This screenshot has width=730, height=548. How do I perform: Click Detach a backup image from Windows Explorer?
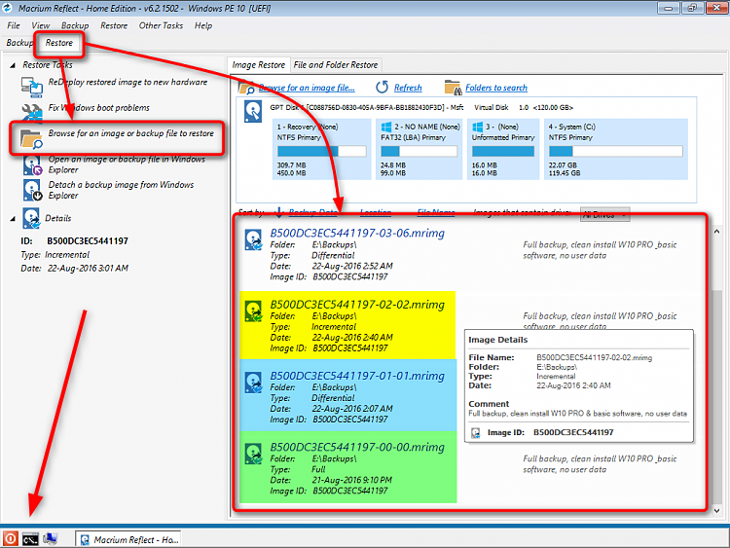pos(121,190)
